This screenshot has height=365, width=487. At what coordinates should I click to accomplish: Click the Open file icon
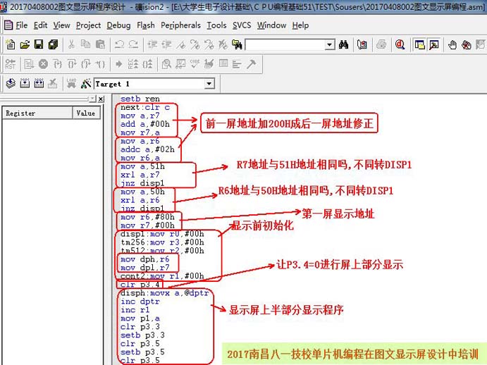(25, 44)
